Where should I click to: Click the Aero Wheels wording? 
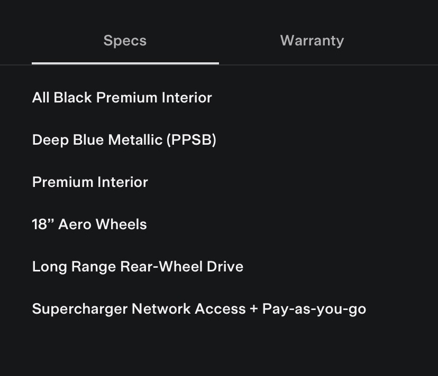click(x=103, y=224)
